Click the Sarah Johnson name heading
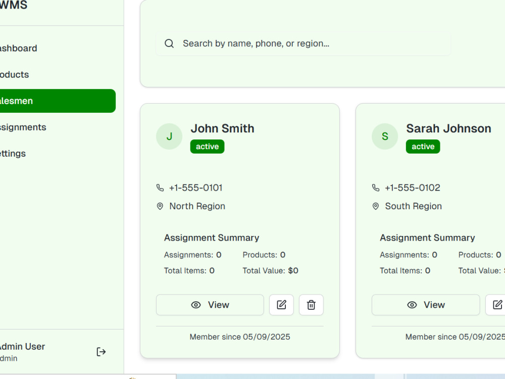Viewport: 505px width, 379px height. click(448, 128)
